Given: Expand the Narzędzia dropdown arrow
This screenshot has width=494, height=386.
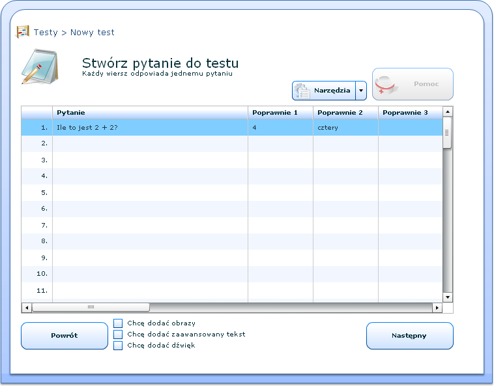Looking at the screenshot, I should (x=361, y=91).
